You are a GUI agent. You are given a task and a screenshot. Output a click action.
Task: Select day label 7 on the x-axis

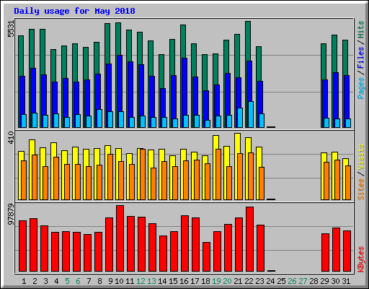coord(89,281)
